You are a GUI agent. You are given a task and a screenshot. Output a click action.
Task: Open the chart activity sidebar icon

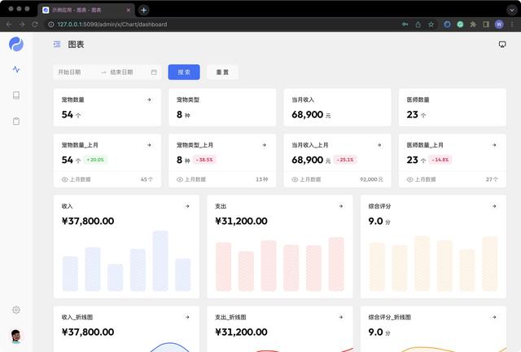[x=16, y=69]
